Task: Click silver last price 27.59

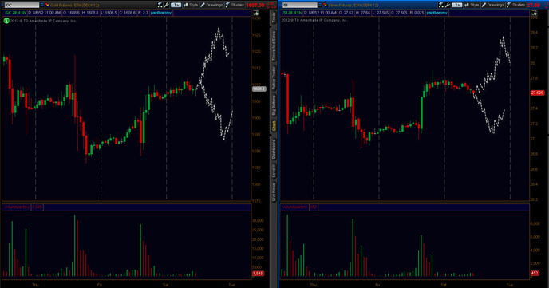Action: pos(533,6)
